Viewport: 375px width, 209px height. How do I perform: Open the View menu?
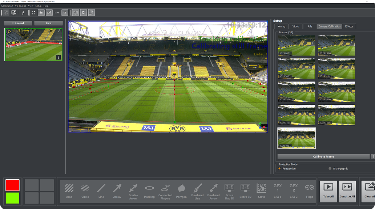point(31,6)
